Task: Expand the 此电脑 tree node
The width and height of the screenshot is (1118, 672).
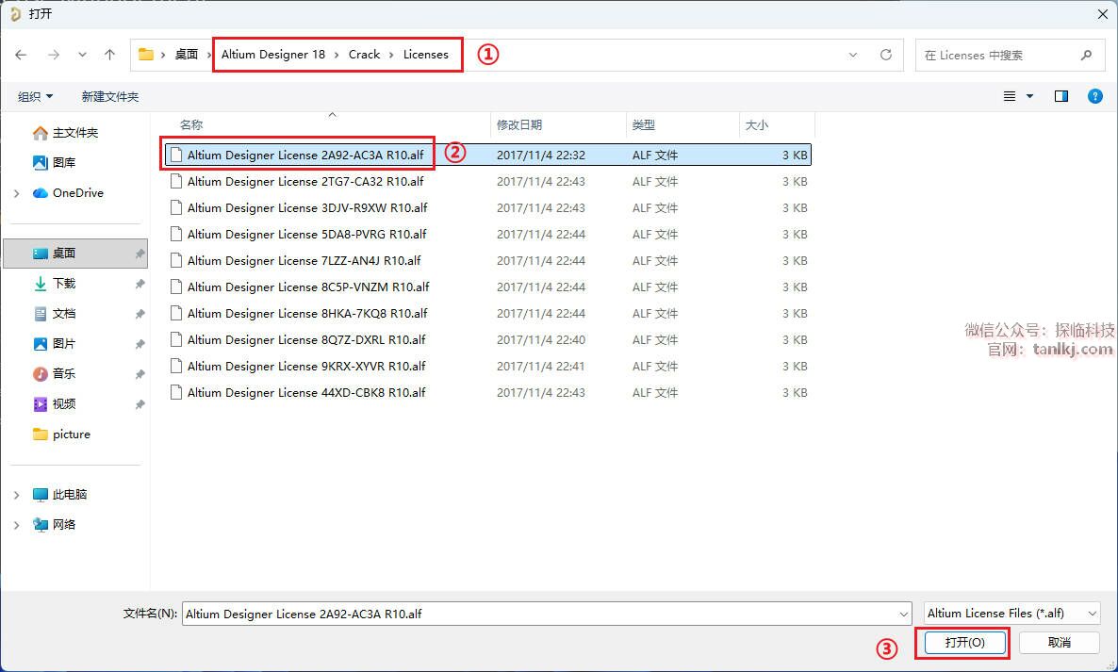Action: (16, 495)
